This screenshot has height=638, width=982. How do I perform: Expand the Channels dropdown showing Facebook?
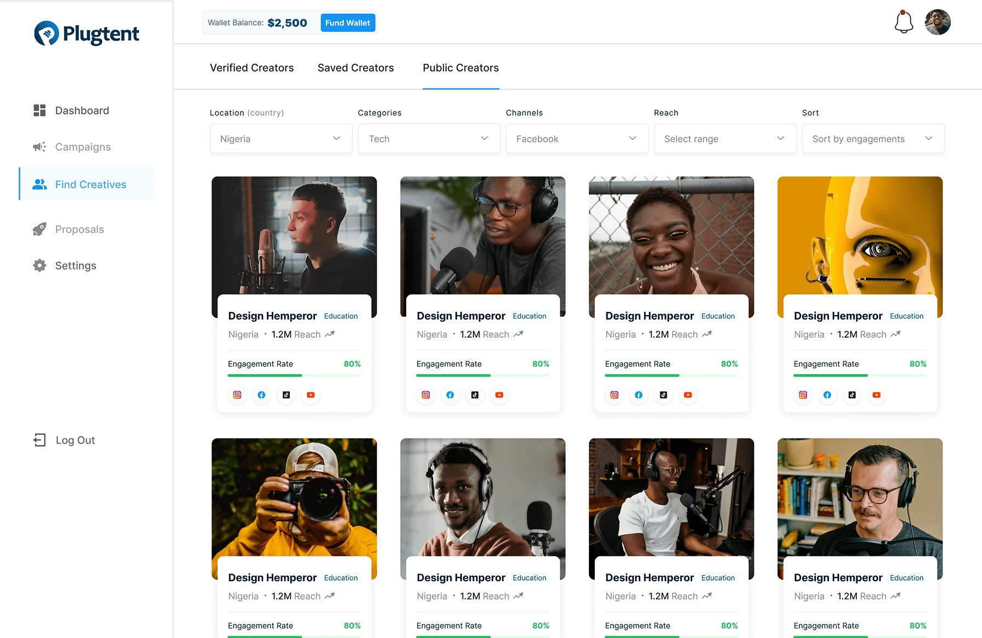pyautogui.click(x=577, y=139)
